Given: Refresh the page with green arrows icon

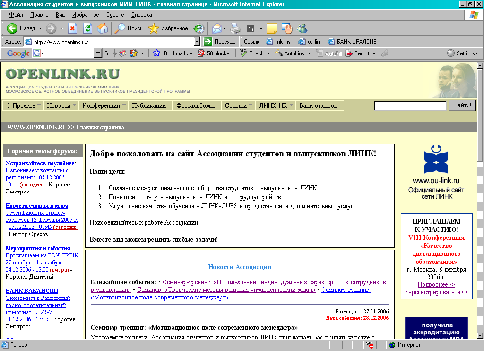Looking at the screenshot, I should (x=87, y=28).
